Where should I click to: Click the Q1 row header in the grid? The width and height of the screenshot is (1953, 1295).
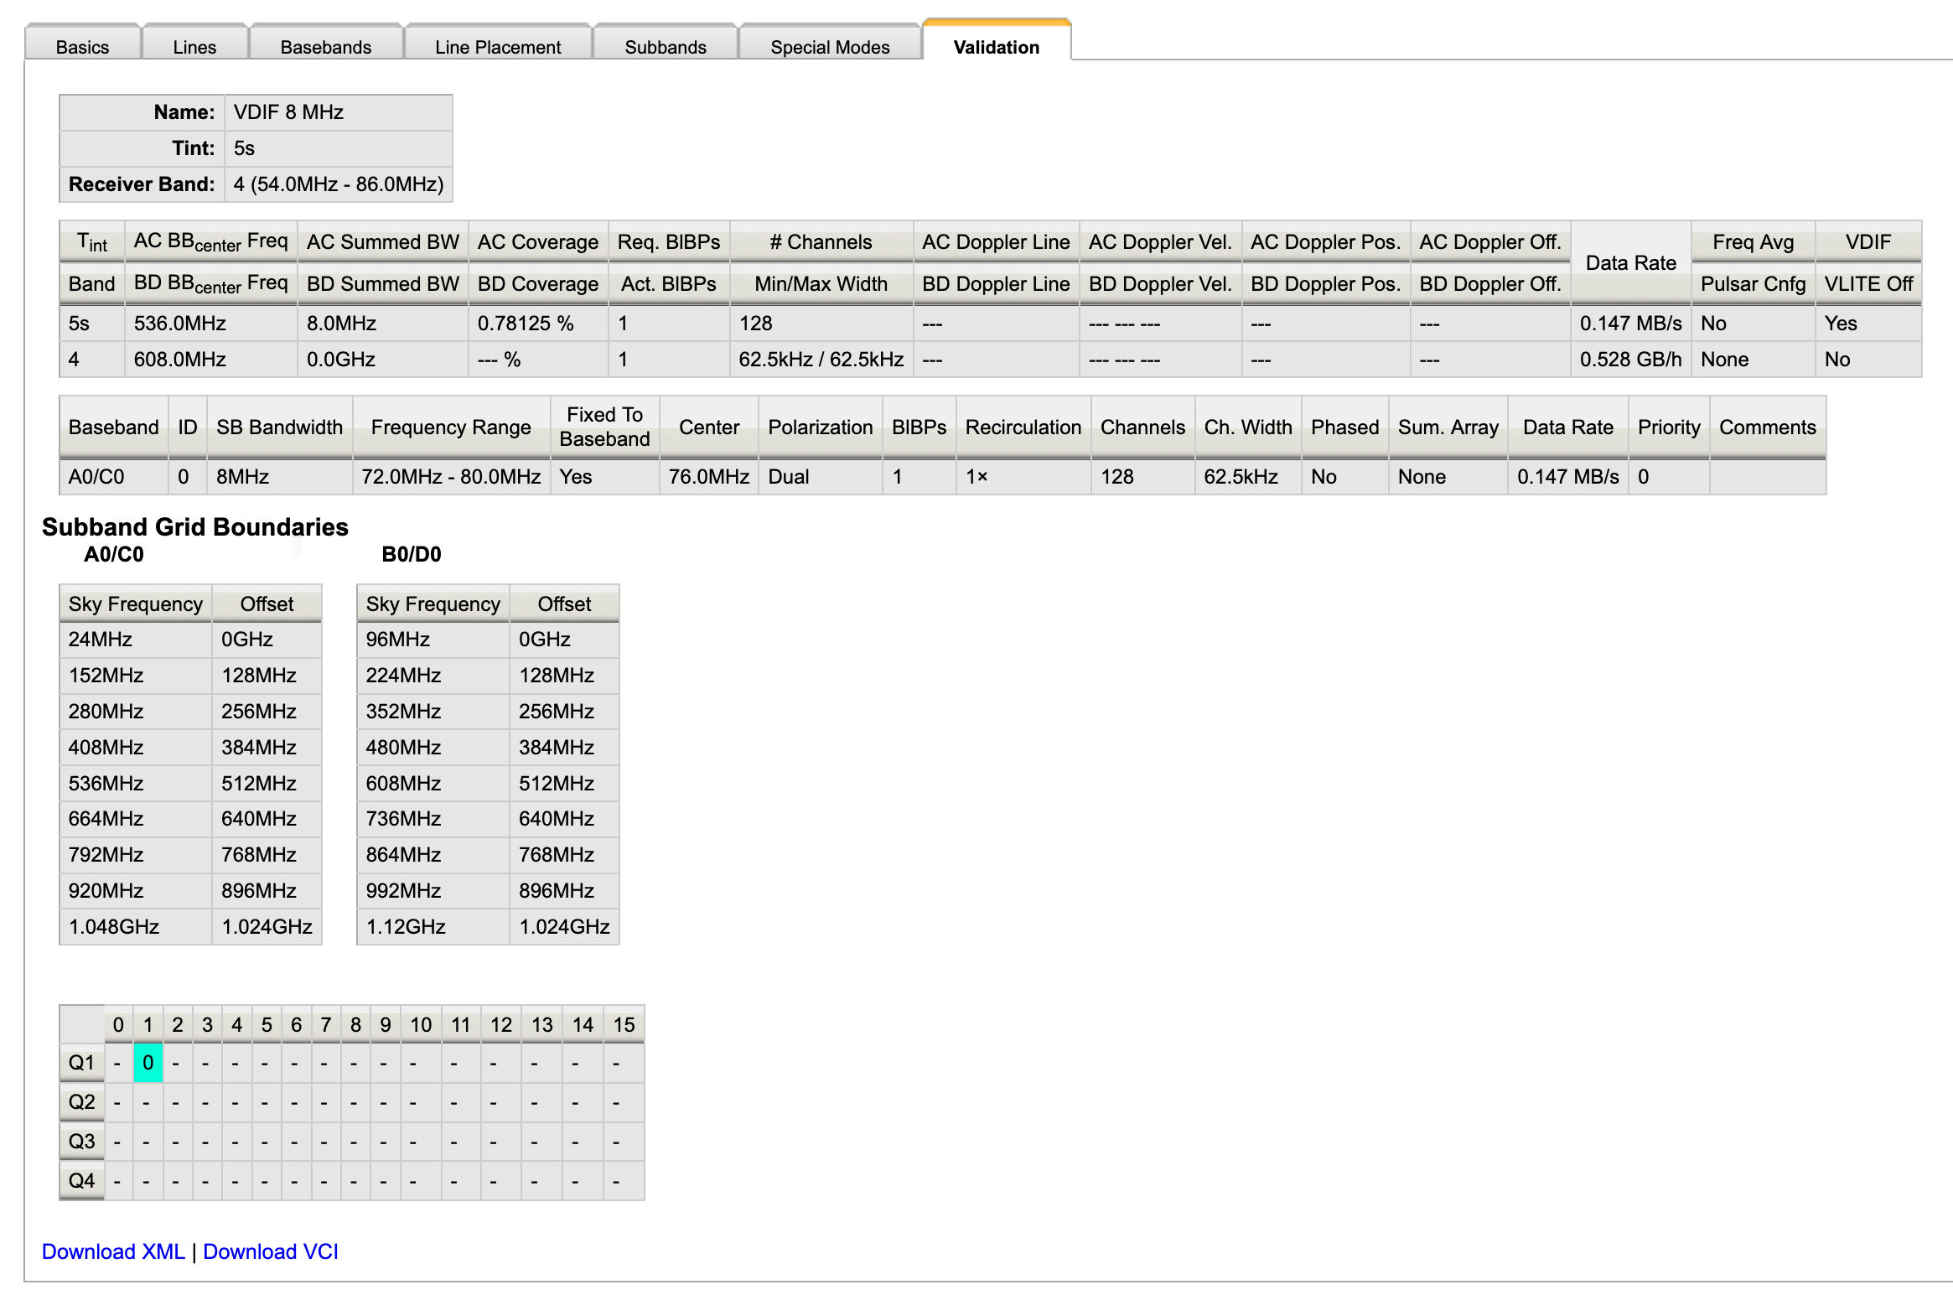pyautogui.click(x=80, y=1061)
